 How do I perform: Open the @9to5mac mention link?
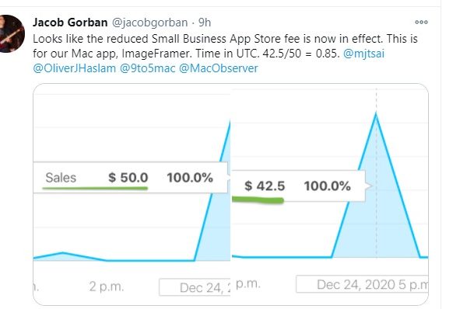pyautogui.click(x=147, y=68)
